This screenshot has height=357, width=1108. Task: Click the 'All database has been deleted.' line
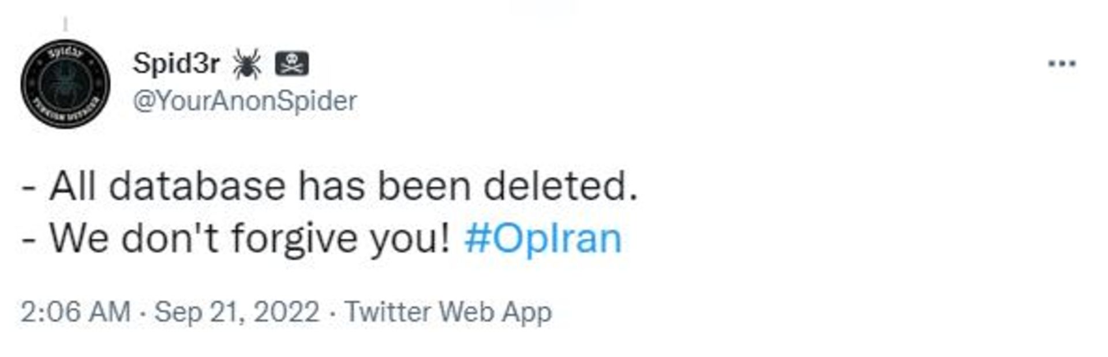(x=330, y=186)
